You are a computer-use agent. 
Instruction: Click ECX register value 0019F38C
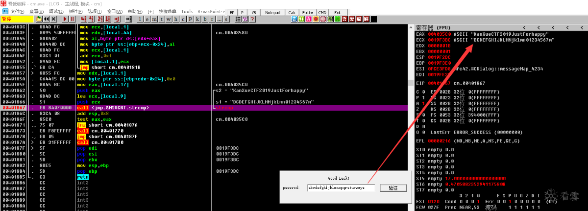439,40
